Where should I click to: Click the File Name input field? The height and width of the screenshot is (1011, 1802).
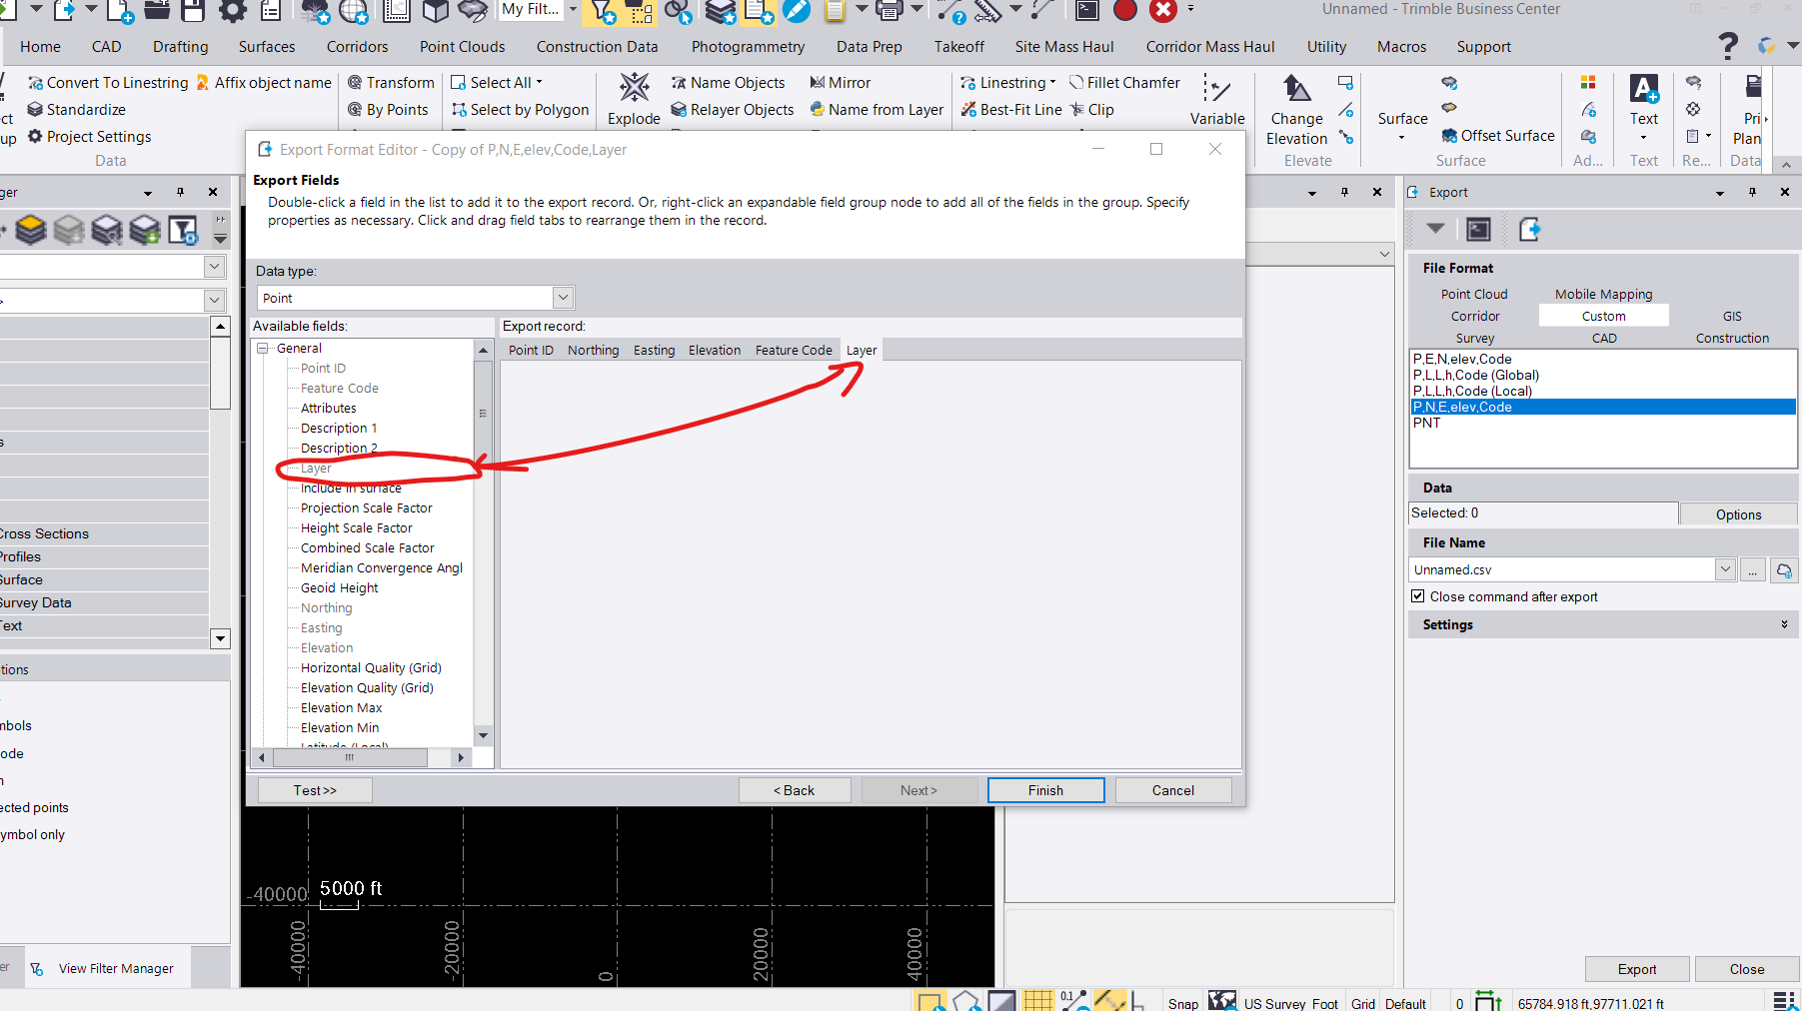click(1562, 569)
